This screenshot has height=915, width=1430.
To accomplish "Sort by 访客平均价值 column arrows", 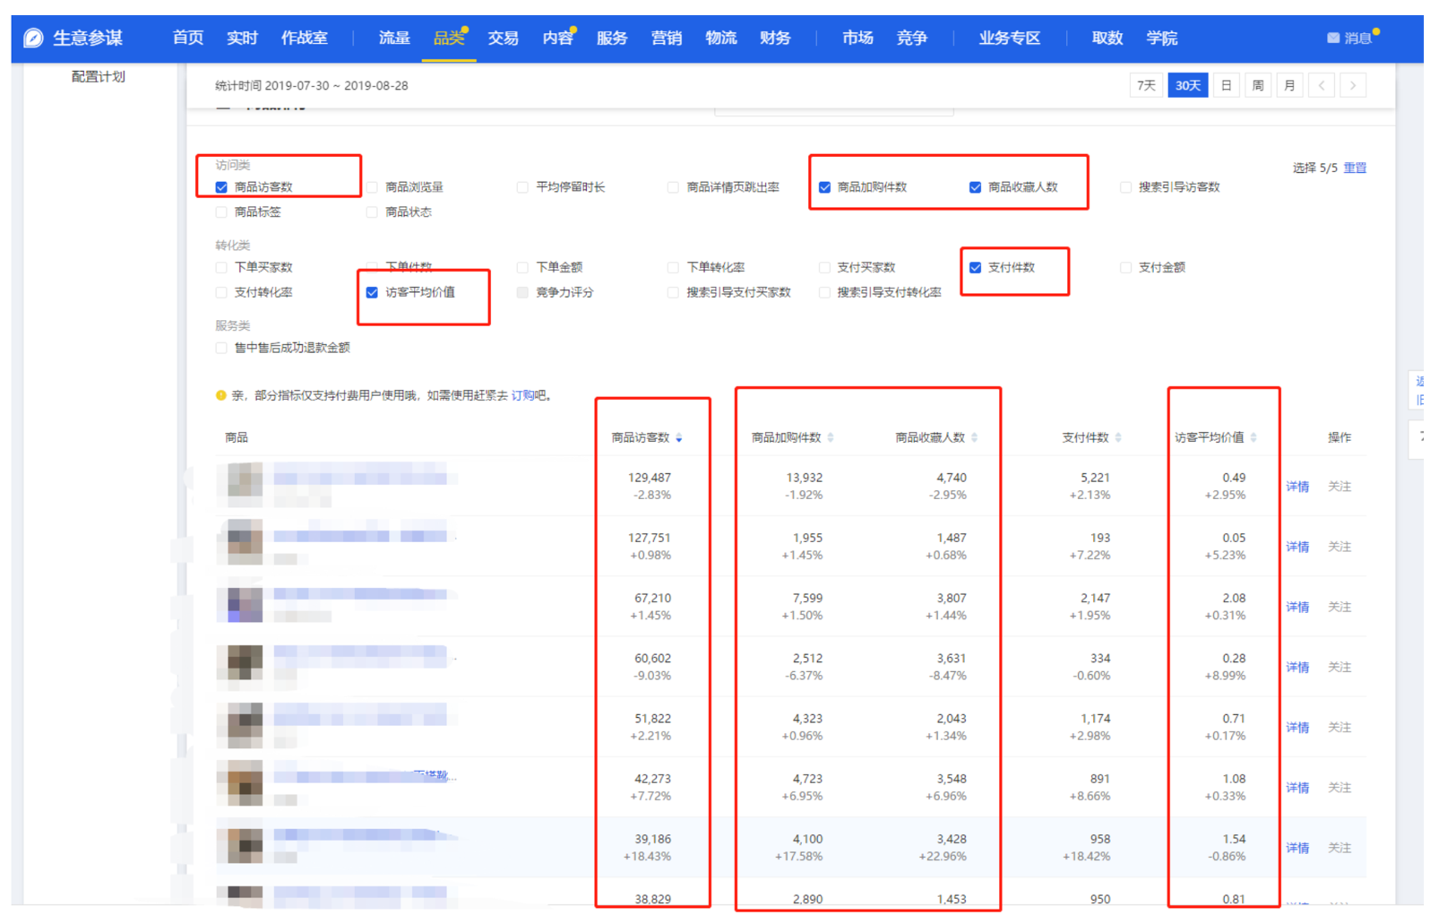I will pyautogui.click(x=1253, y=438).
